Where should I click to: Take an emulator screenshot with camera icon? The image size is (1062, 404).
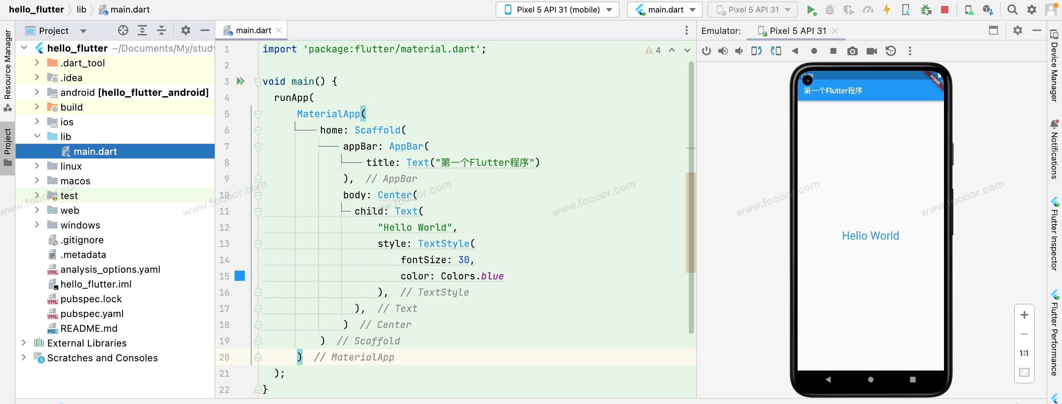(x=852, y=51)
